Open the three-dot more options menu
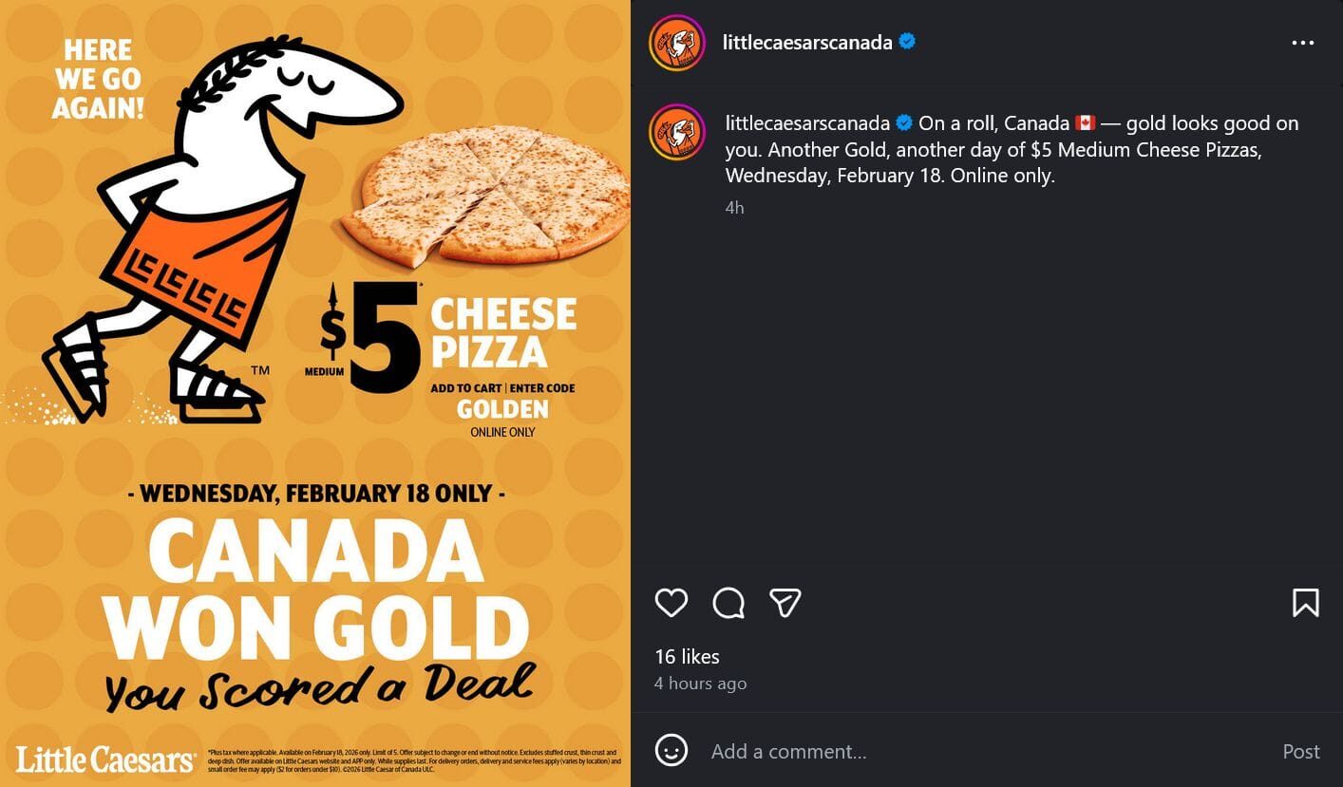This screenshot has width=1343, height=787. coord(1302,43)
